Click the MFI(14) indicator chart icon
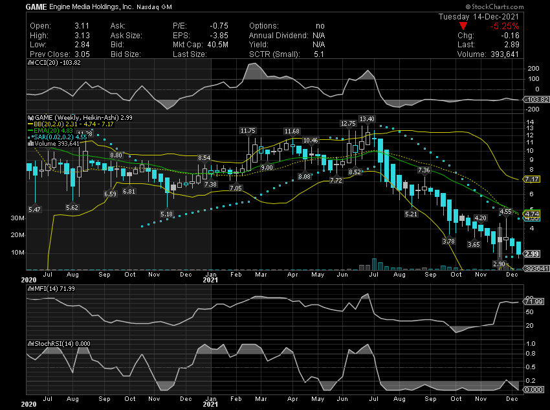This screenshot has width=550, height=410. click(30, 288)
